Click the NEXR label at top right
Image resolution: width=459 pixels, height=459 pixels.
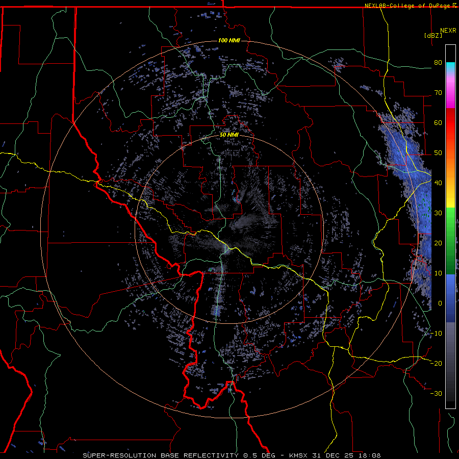click(448, 31)
